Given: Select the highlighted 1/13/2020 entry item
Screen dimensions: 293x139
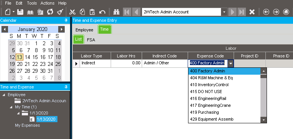Looking at the screenshot, I should coord(47,119).
